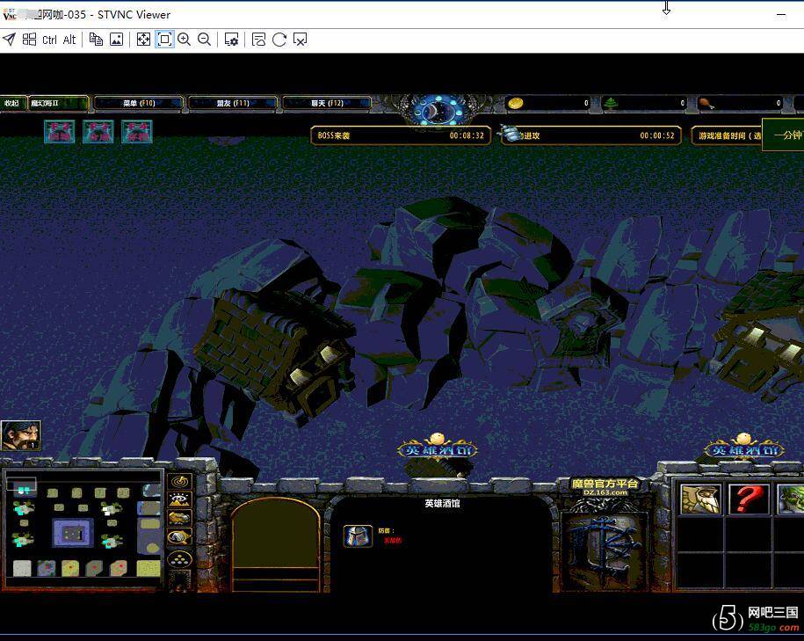Screen dimensions: 804x641
Task: Click the arched unit portrait window
Action: tap(276, 544)
